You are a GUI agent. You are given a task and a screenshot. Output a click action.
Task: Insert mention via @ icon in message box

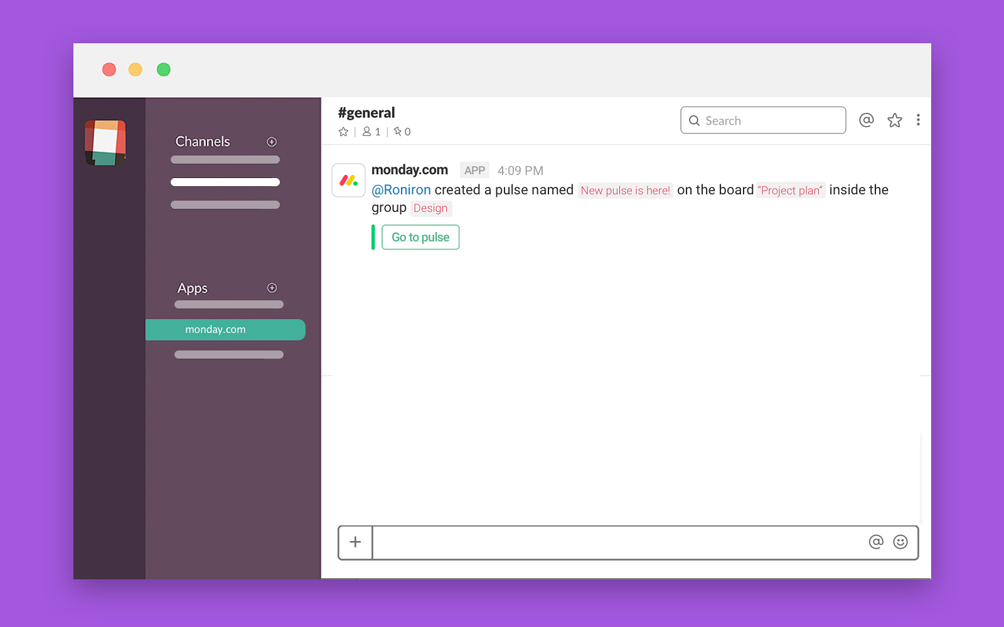[x=876, y=542]
